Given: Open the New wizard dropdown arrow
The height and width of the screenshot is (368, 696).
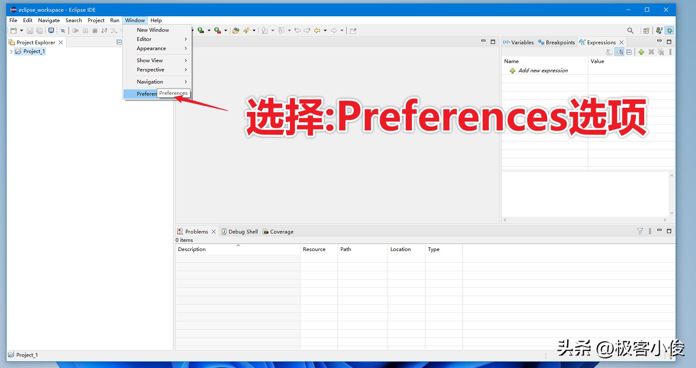Looking at the screenshot, I should 21,30.
